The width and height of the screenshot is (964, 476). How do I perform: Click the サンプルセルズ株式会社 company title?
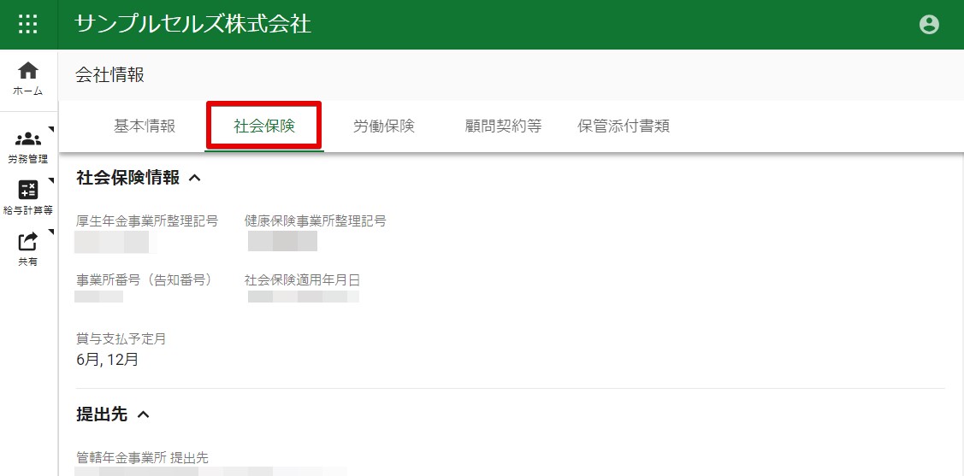pyautogui.click(x=192, y=25)
